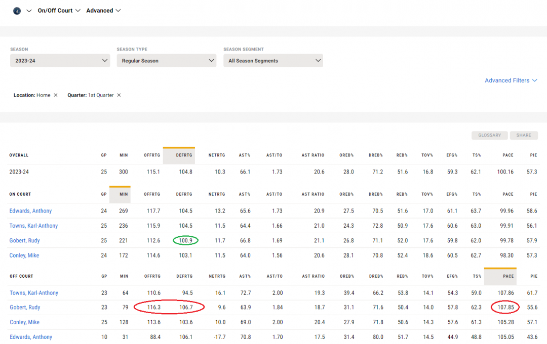
Task: Open Karl-Anthony Towns in On Court table
Action: pyautogui.click(x=33, y=226)
